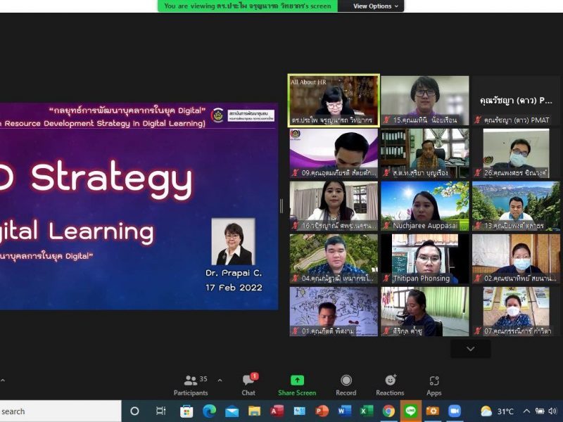This screenshot has height=422, width=563.
Task: Click the green Share Screen icon
Action: pyautogui.click(x=297, y=381)
